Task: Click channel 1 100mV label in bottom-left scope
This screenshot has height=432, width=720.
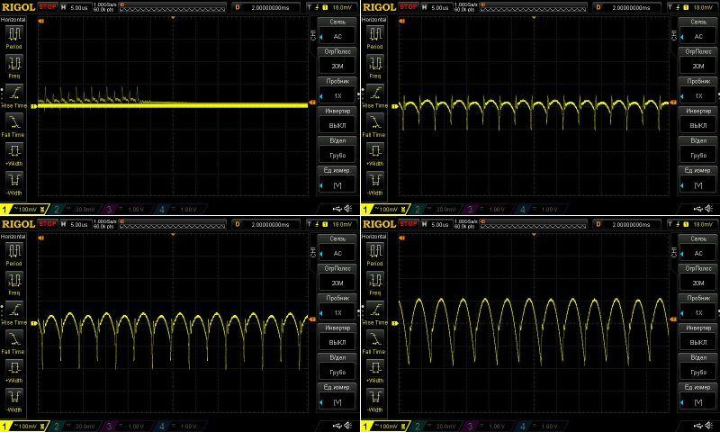Action: pos(22,425)
